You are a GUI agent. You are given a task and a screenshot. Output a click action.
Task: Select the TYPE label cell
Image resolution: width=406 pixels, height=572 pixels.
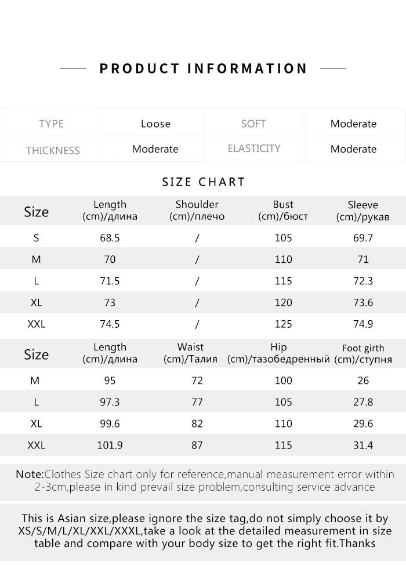tap(51, 124)
